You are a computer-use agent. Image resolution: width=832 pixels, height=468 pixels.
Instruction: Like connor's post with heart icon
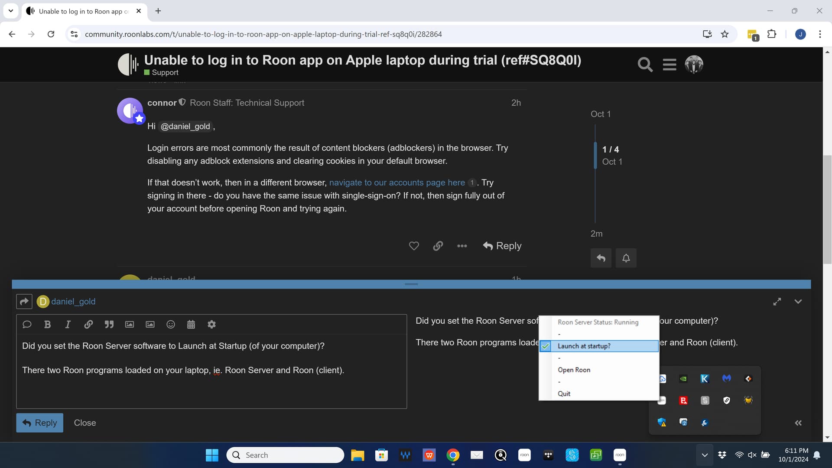pyautogui.click(x=414, y=246)
